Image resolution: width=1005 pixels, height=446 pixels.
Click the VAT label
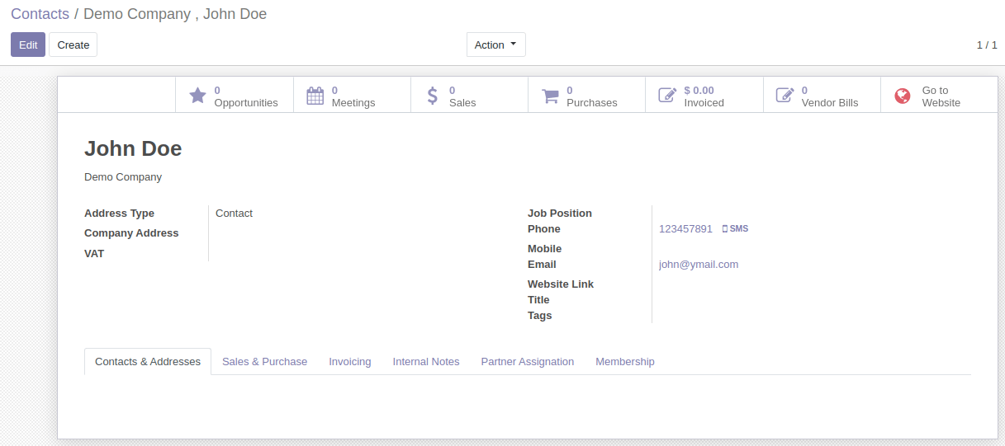(94, 253)
